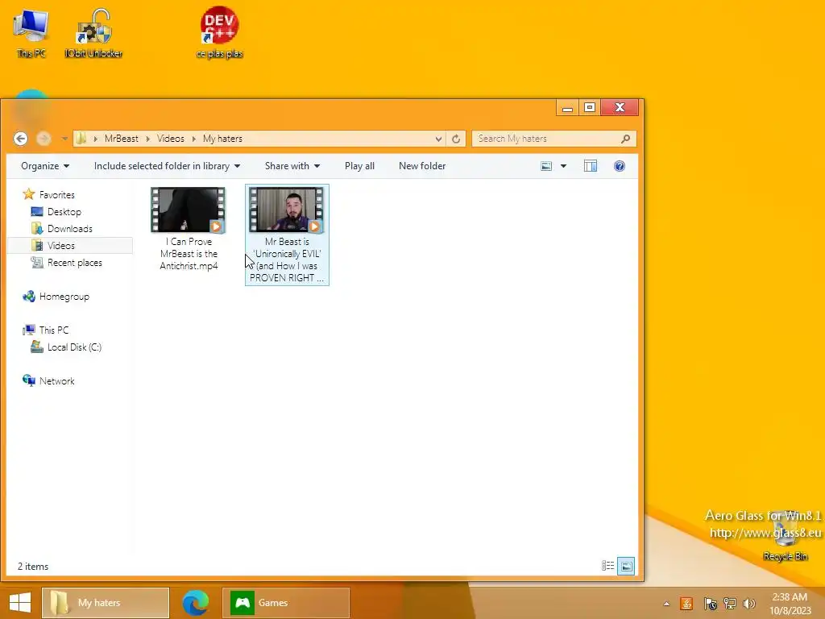This screenshot has height=619, width=825.
Task: Expand the more view options arrow
Action: 563,166
